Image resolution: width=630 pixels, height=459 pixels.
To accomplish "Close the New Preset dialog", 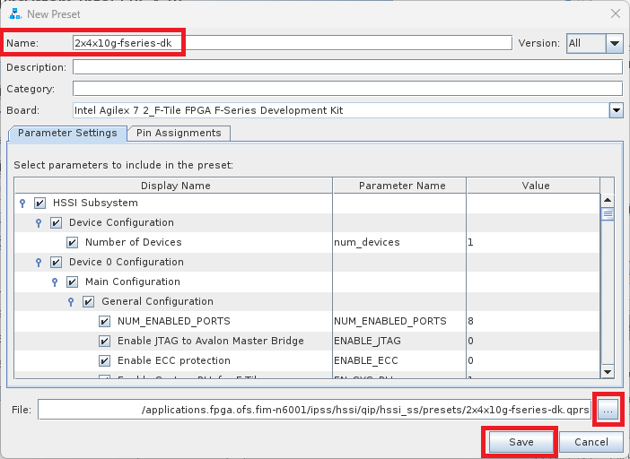I will pyautogui.click(x=615, y=13).
